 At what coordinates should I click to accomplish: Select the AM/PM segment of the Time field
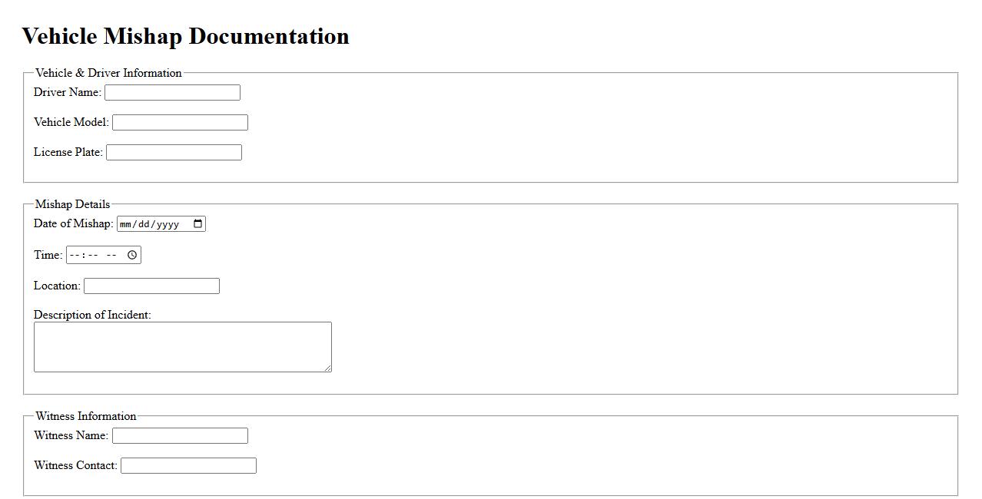112,255
